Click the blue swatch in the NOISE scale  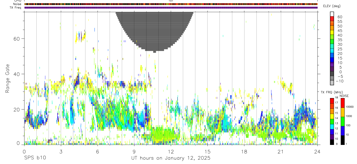343,131
